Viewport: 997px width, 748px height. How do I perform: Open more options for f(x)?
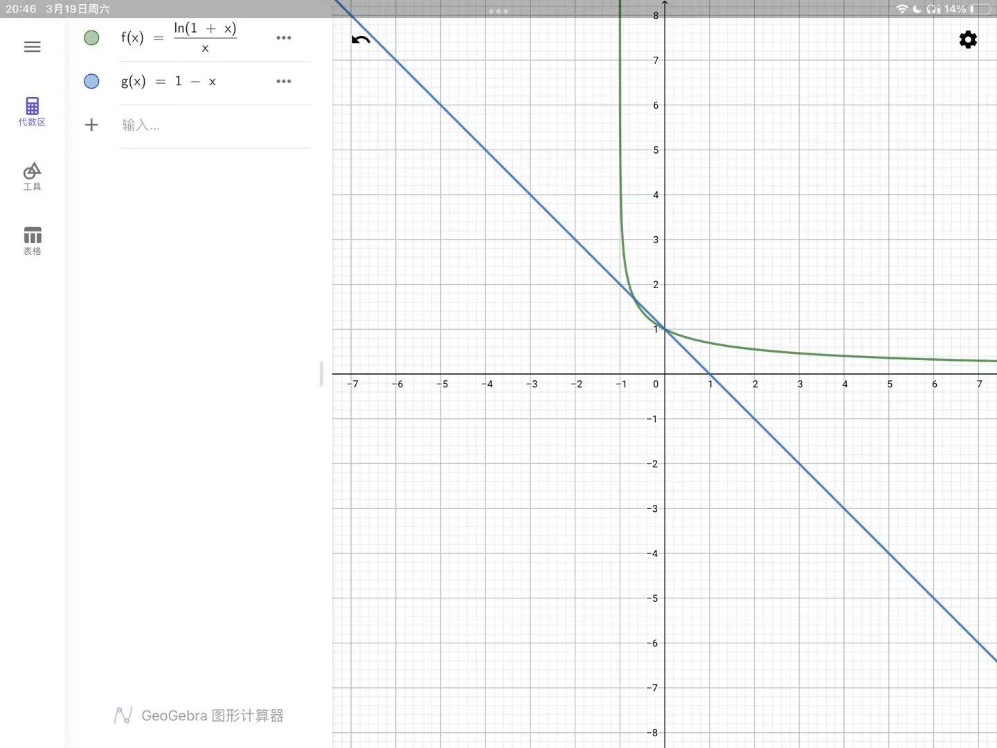coord(283,38)
